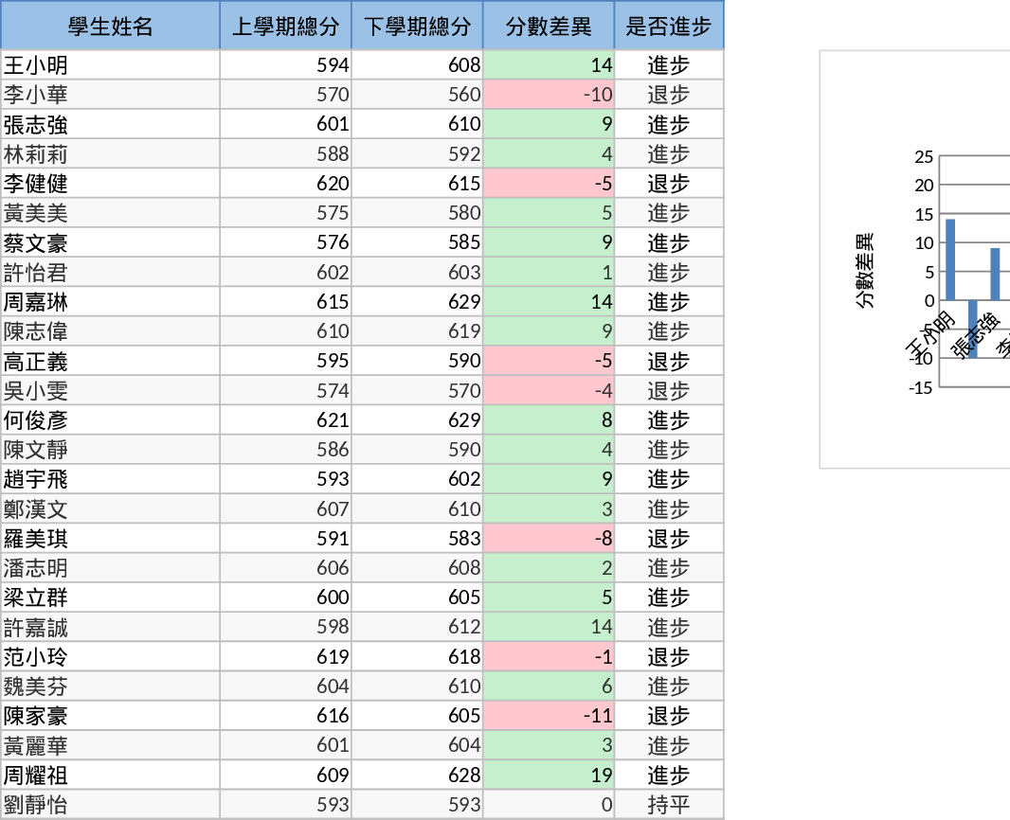The width and height of the screenshot is (1010, 820).
Task: Select the 上學期總分 column header
Action: coord(286,26)
